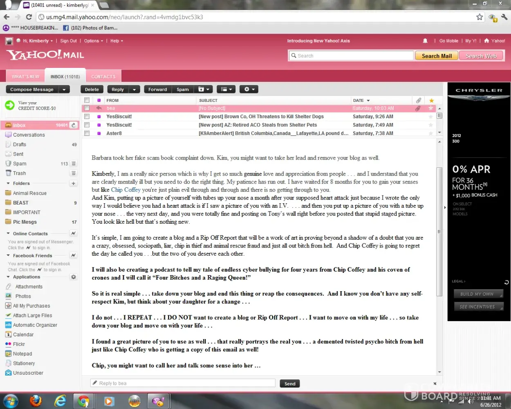The width and height of the screenshot is (511, 409).
Task: Sort messages by the star column header
Action: 431,100
